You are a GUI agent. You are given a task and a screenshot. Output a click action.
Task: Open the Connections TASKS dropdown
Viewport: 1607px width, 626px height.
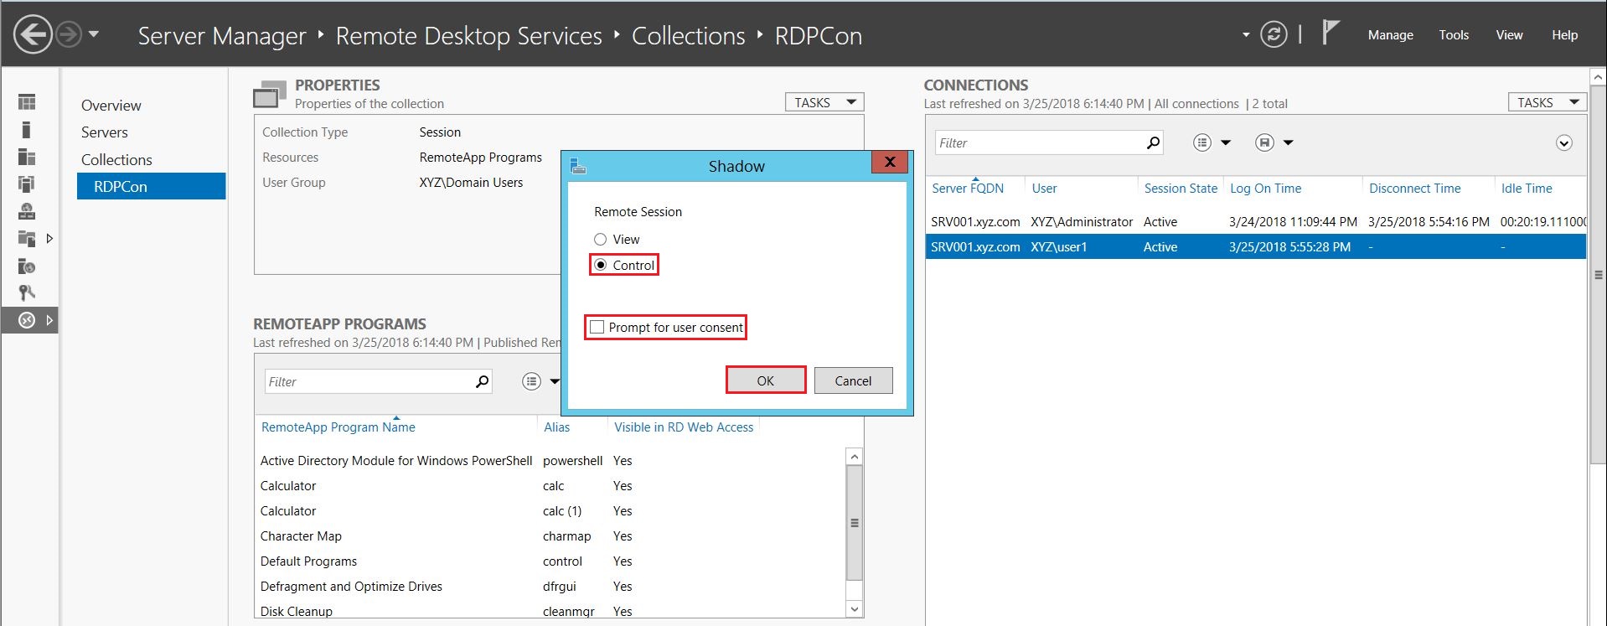click(x=1547, y=102)
